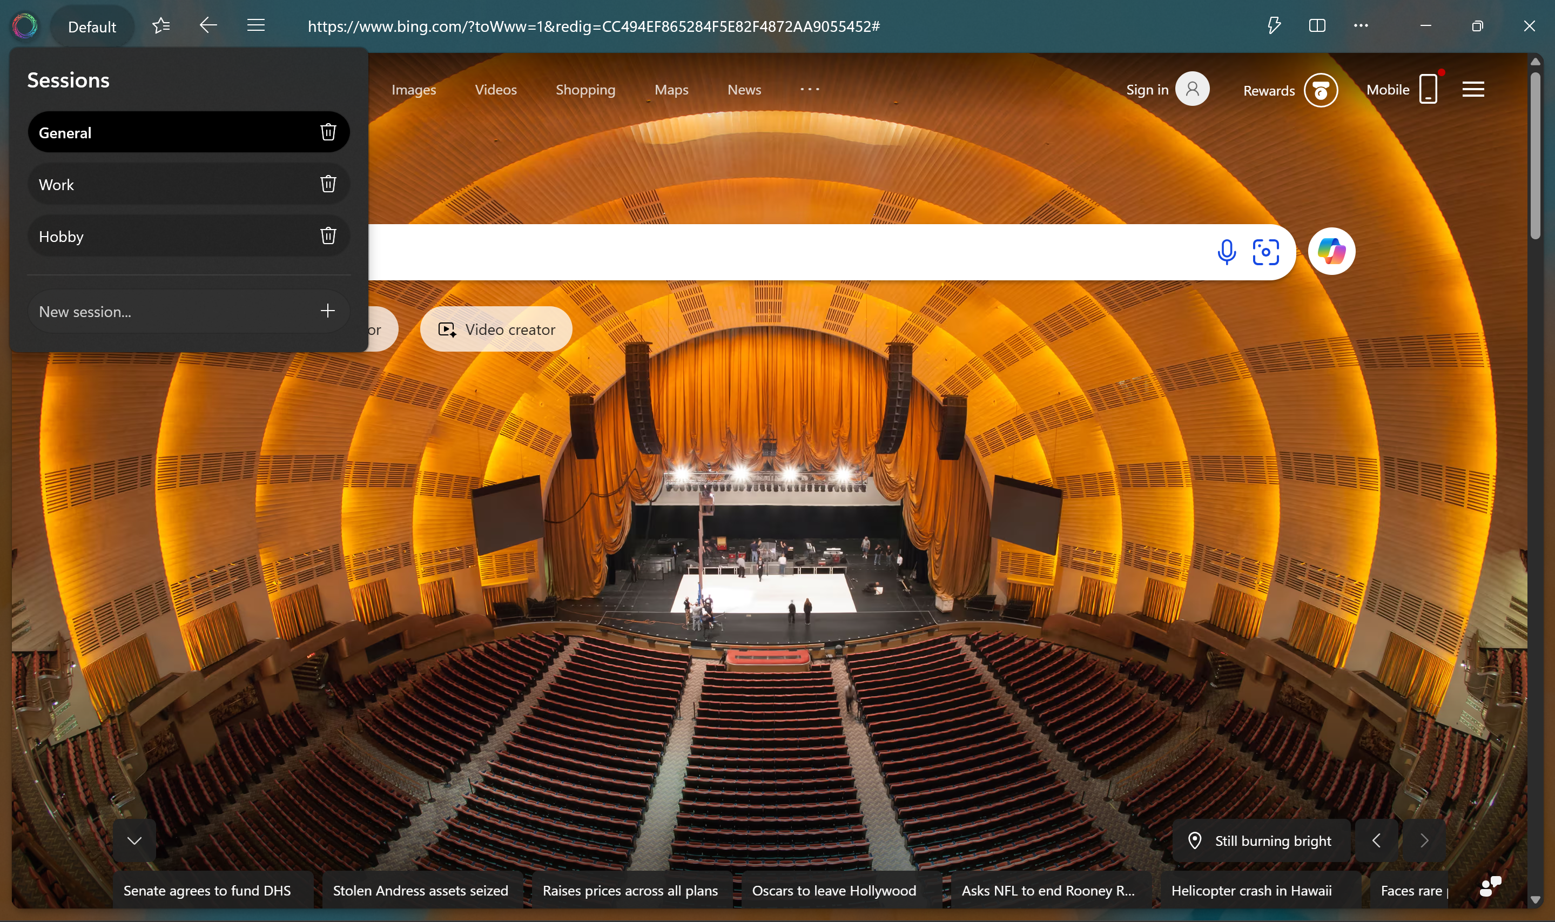Switch to the Work session
The height and width of the screenshot is (922, 1555).
(189, 185)
